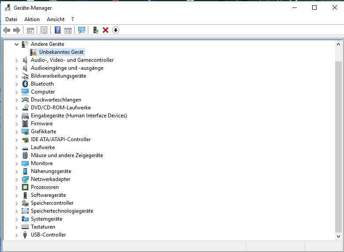Update driver toolbar icon with green arrow
The width and height of the screenshot is (344, 252).
[x=96, y=30]
